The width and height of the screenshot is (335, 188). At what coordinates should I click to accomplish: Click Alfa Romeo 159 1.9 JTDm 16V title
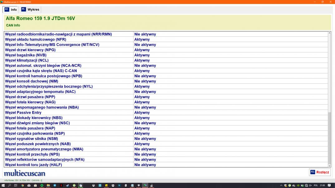tap(40, 18)
